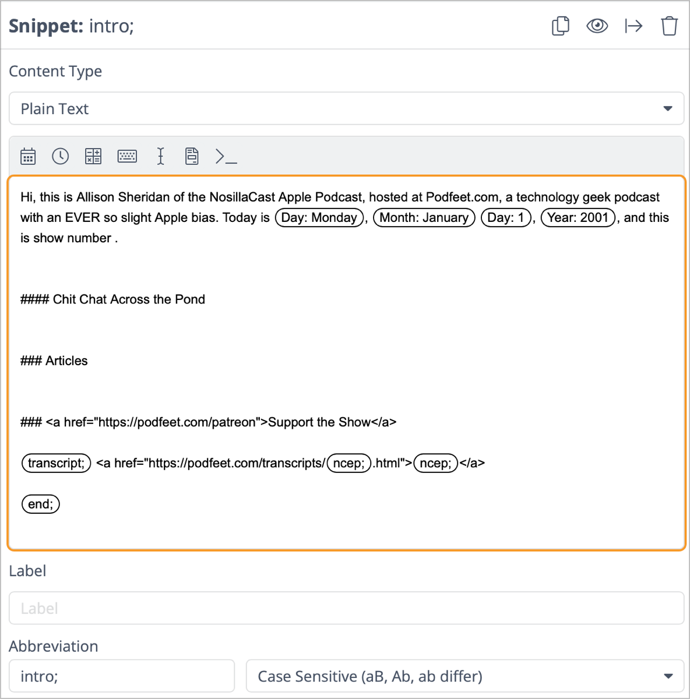Click the Abbreviation field containing 'intro;'
690x699 pixels.
[x=122, y=676]
